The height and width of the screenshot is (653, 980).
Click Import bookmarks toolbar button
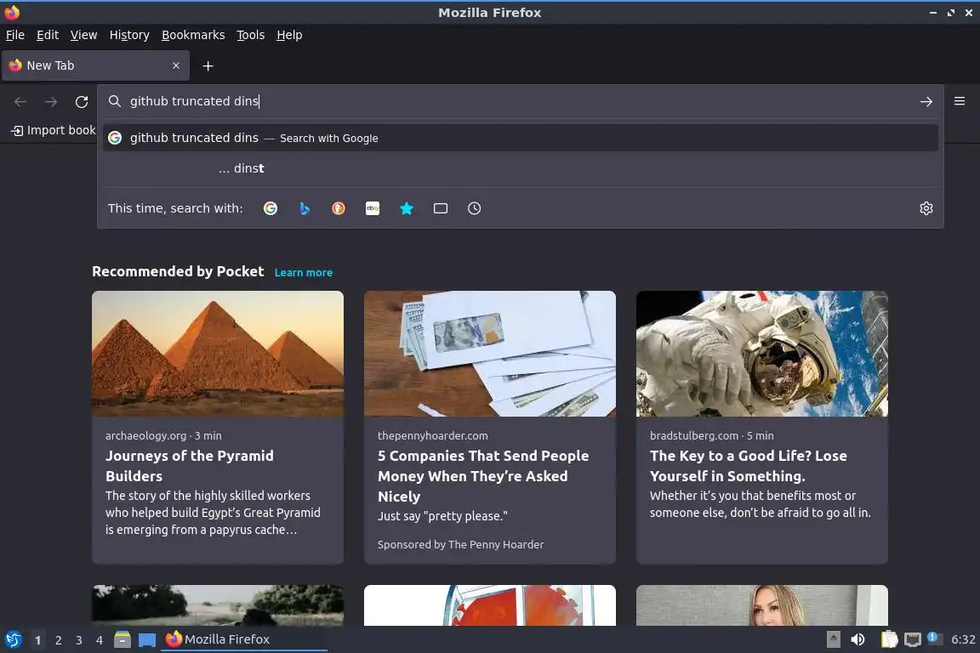pyautogui.click(x=53, y=130)
